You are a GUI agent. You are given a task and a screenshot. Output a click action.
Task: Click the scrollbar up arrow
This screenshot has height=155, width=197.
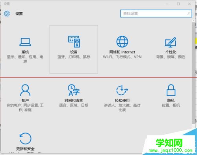pyautogui.click(x=193, y=21)
